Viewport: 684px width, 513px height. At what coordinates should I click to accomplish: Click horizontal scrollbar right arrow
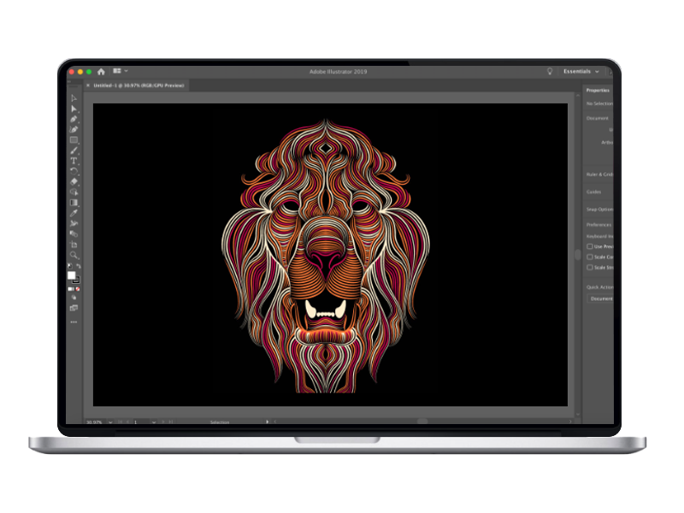(x=570, y=422)
